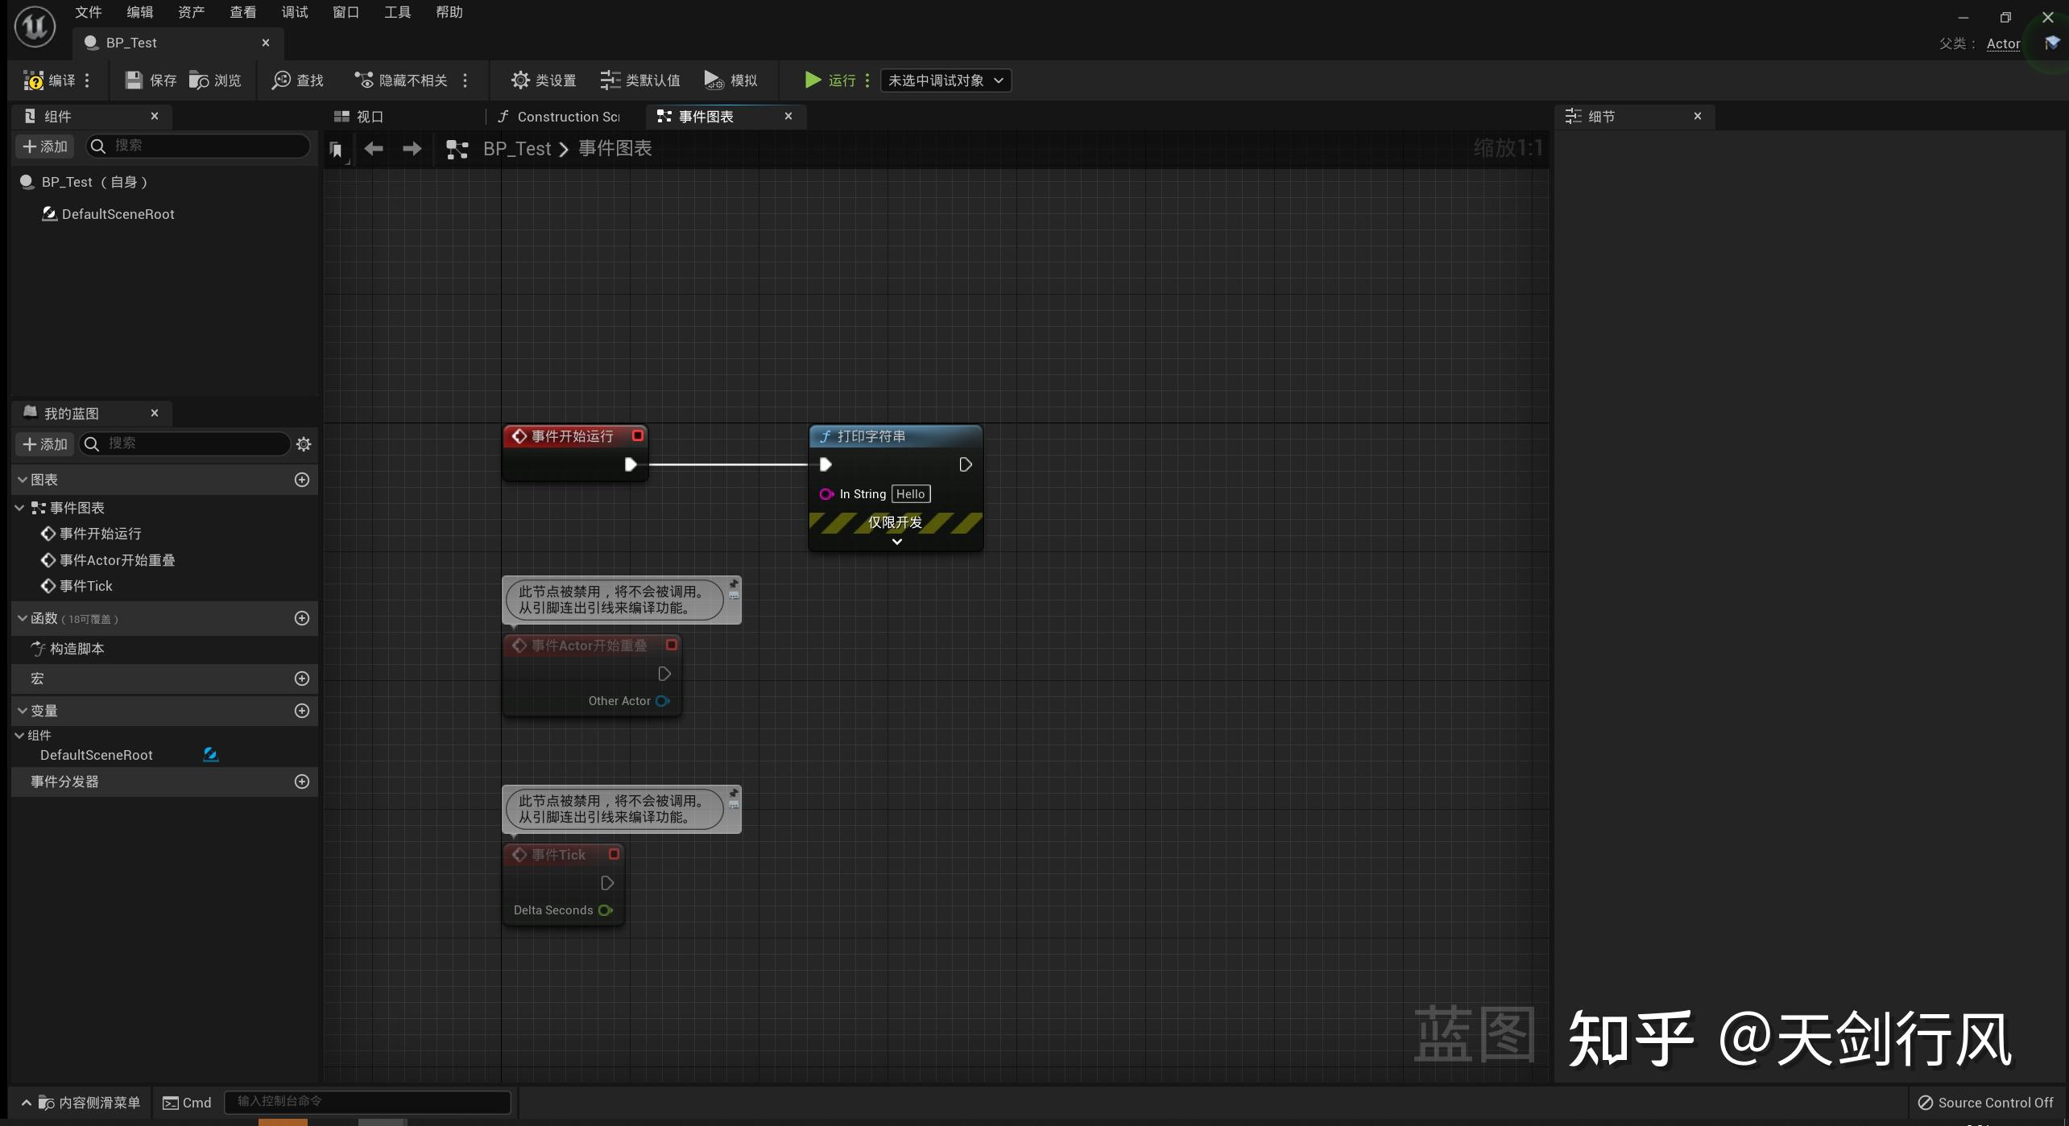Open the 资产 menu
This screenshot has height=1126, width=2069.
click(192, 12)
